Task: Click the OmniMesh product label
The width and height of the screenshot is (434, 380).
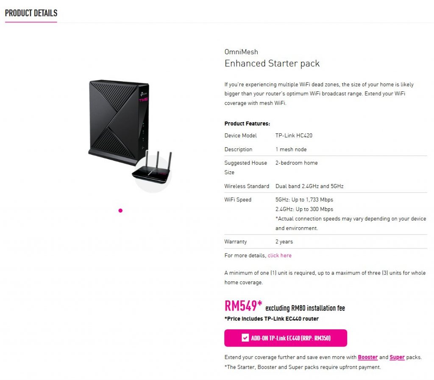Action: pyautogui.click(x=241, y=52)
